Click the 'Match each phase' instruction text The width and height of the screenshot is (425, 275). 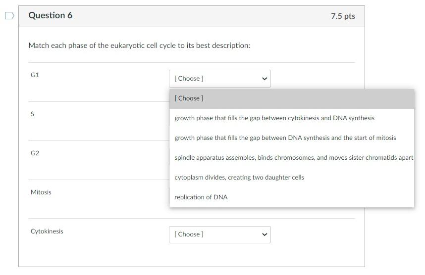click(x=139, y=46)
